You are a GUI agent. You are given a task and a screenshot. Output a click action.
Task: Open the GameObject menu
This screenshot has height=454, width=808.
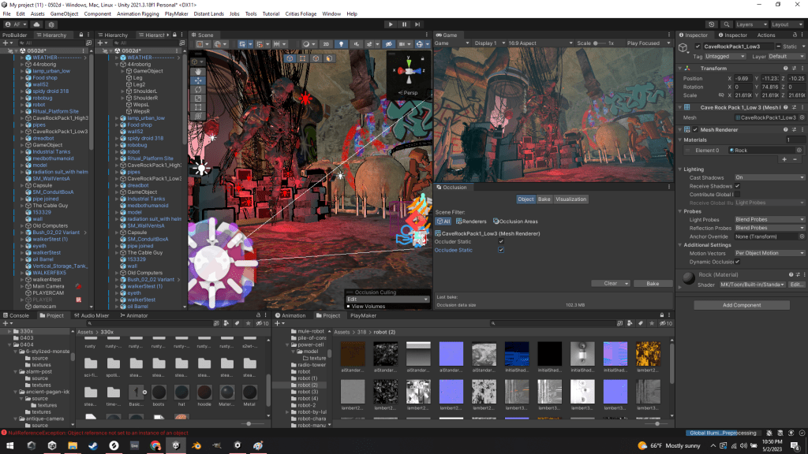tap(64, 14)
